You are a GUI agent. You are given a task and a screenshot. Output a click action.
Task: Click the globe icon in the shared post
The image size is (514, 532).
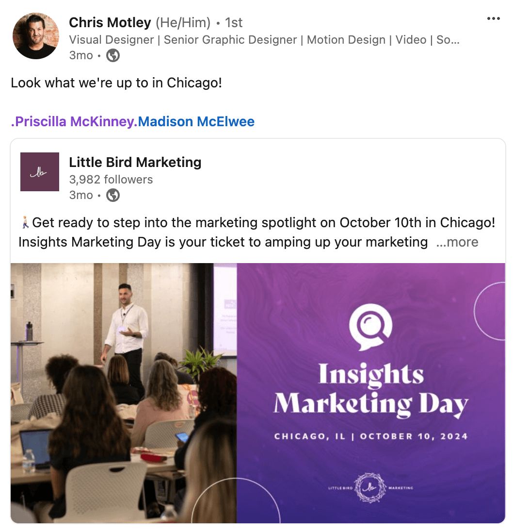tap(113, 195)
